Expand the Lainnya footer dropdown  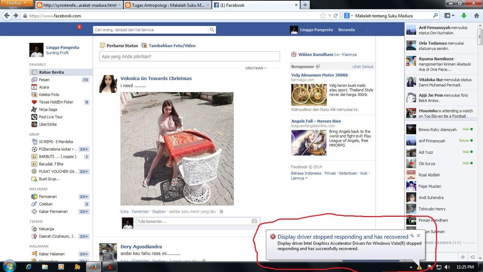pos(299,178)
